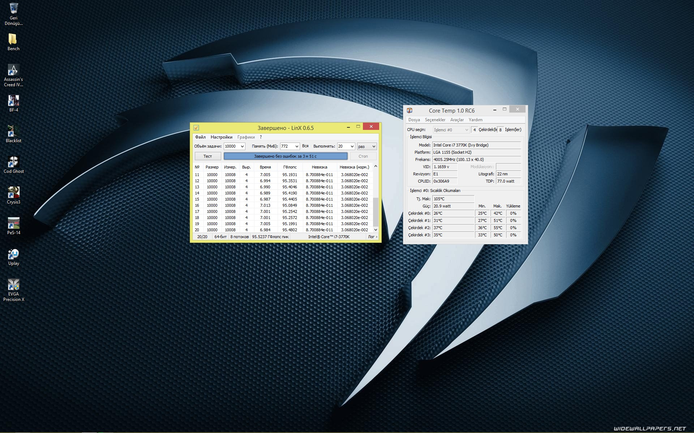Select result row number 11

coord(283,175)
